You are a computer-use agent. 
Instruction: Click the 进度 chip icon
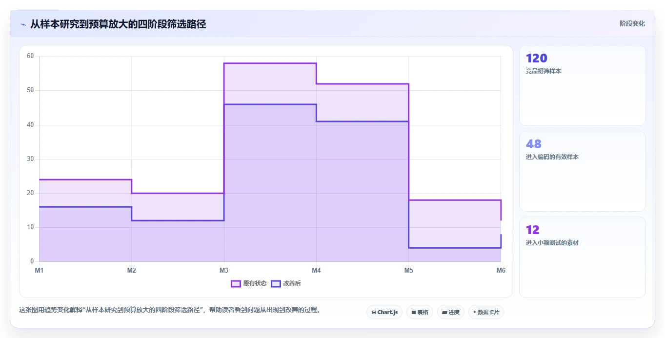[444, 312]
